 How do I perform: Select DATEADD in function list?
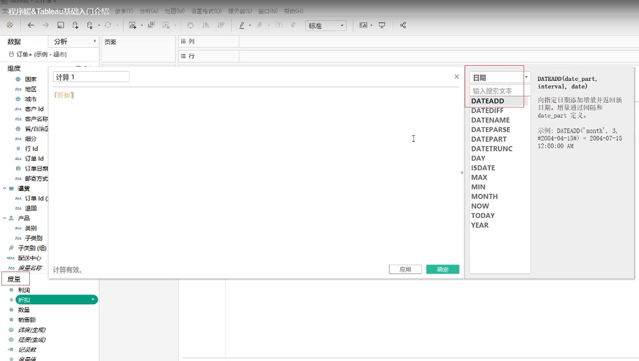pyautogui.click(x=488, y=101)
